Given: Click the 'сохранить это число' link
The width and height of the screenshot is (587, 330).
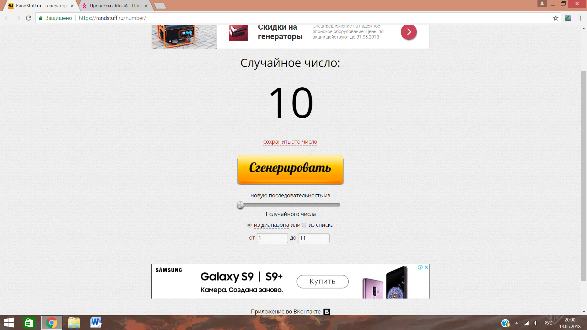Looking at the screenshot, I should click(x=290, y=142).
